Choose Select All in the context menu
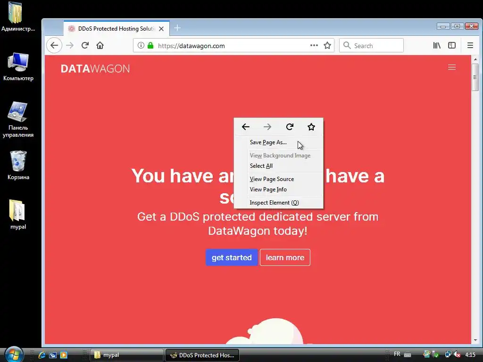This screenshot has width=483, height=362. tap(278, 166)
